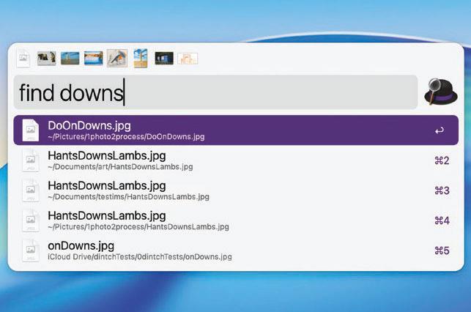Open the dark thumbnail with blue windows
Viewport: 471px width, 312px height.
pyautogui.click(x=164, y=59)
